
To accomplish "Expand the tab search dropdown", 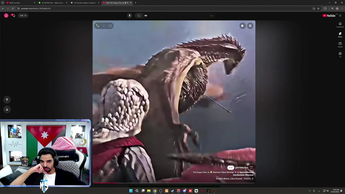I will pos(2,3).
